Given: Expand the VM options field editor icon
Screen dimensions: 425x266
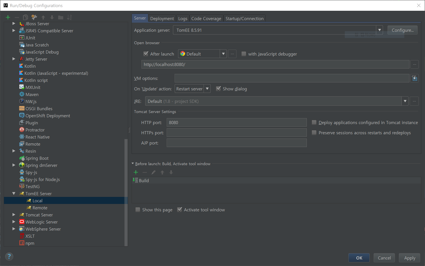Looking at the screenshot, I should point(415,78).
